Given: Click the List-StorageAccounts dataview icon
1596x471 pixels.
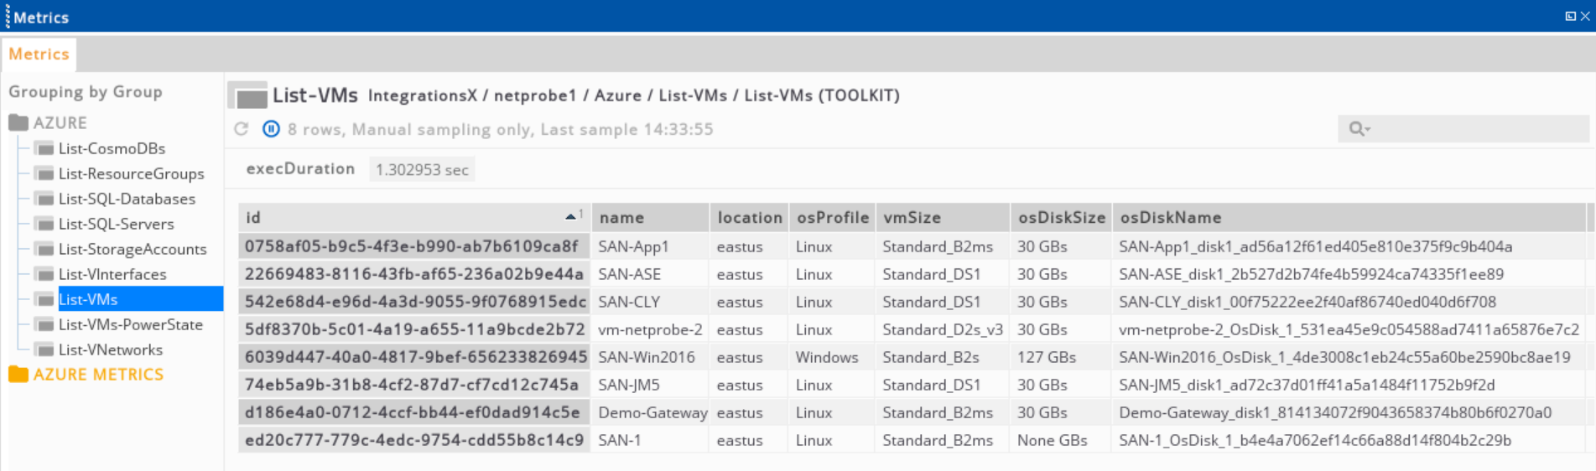Looking at the screenshot, I should point(44,249).
